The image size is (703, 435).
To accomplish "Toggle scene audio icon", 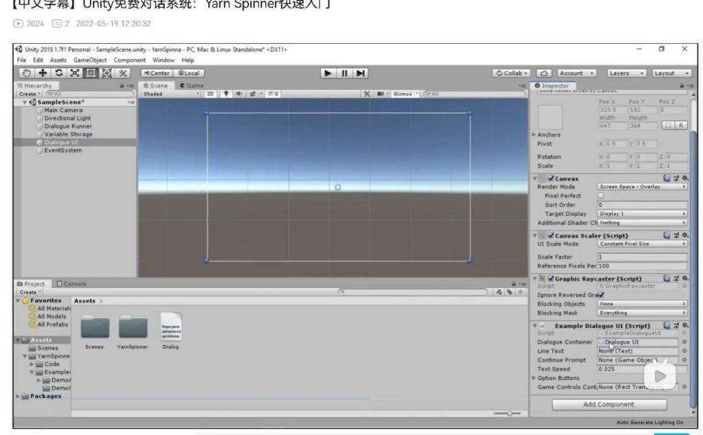I will click(x=239, y=93).
